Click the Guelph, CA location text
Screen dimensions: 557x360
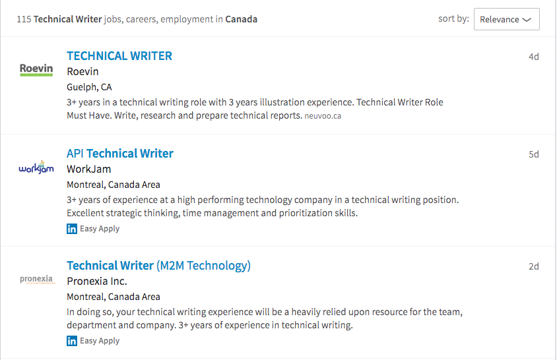(x=89, y=87)
